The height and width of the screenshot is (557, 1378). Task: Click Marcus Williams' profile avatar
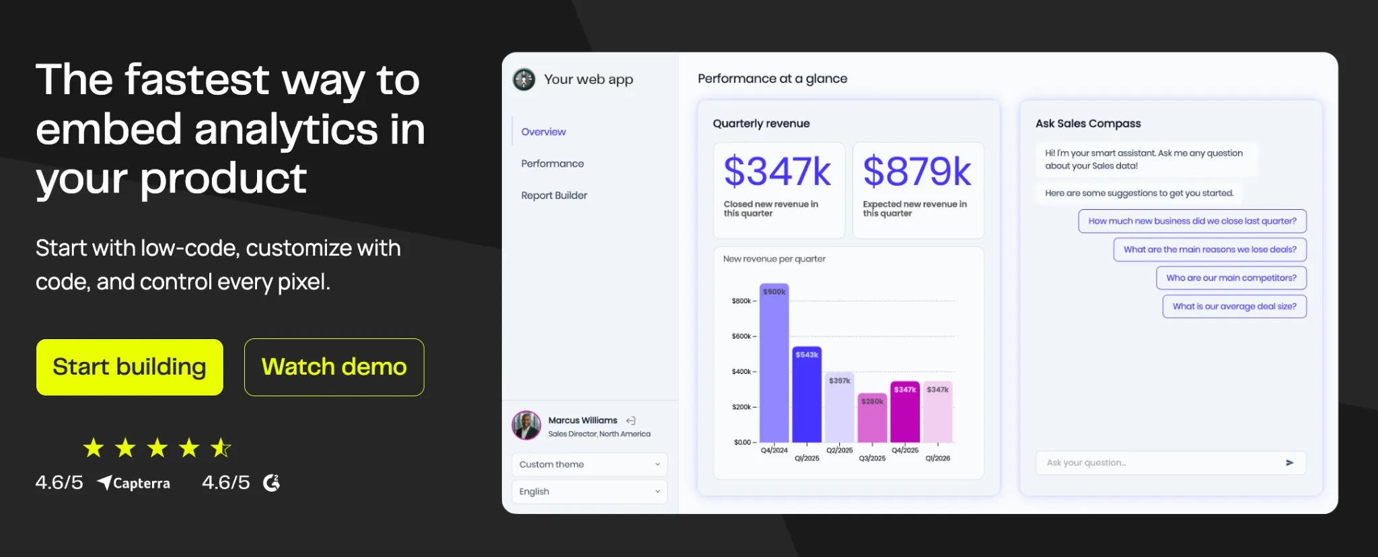(x=526, y=426)
